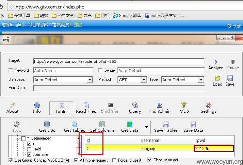Viewport: 243px width, 165px height.
Task: Click the Save Tables disk icon
Action: pyautogui.click(x=166, y=124)
